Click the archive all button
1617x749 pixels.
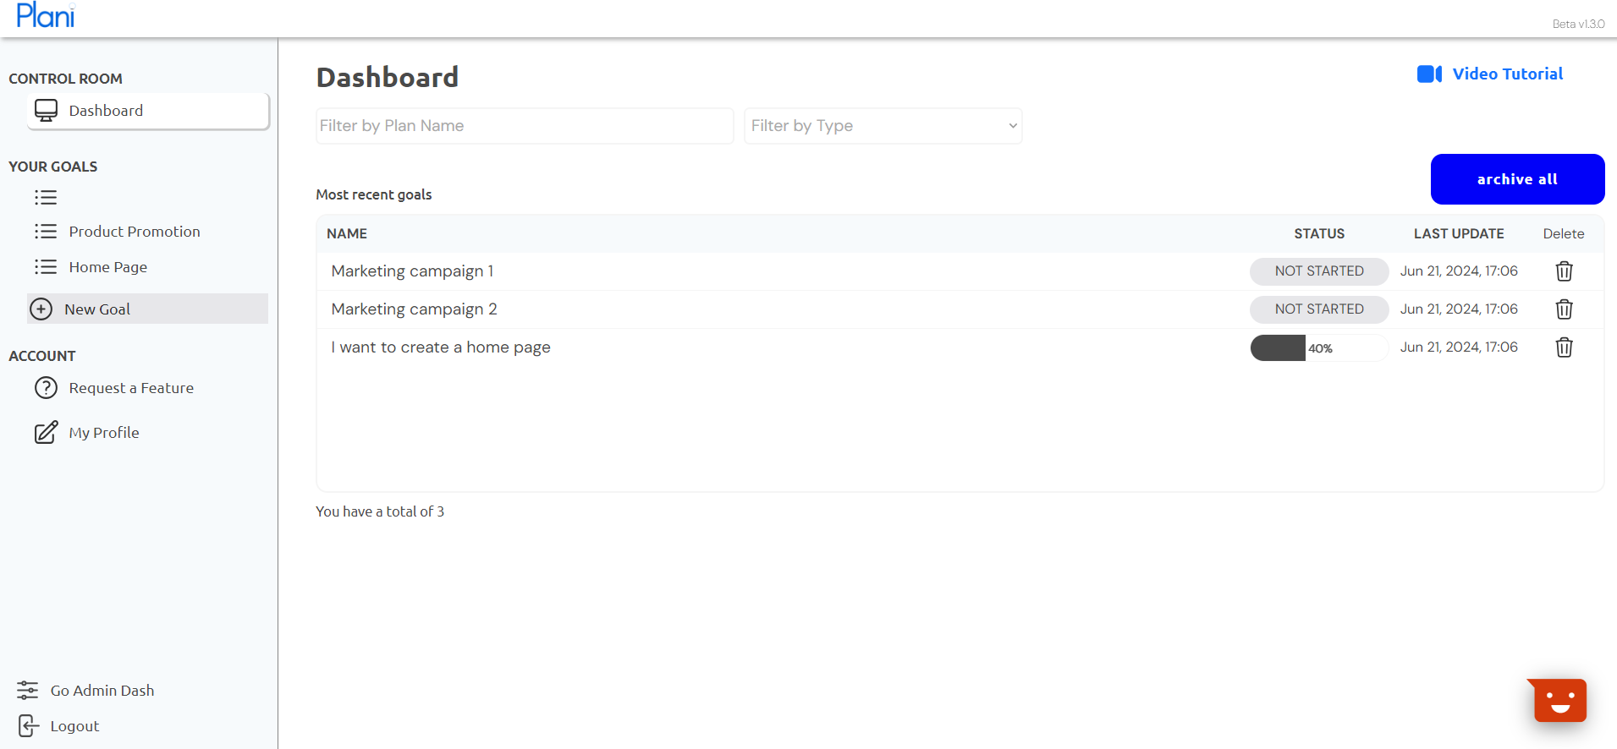pyautogui.click(x=1517, y=179)
